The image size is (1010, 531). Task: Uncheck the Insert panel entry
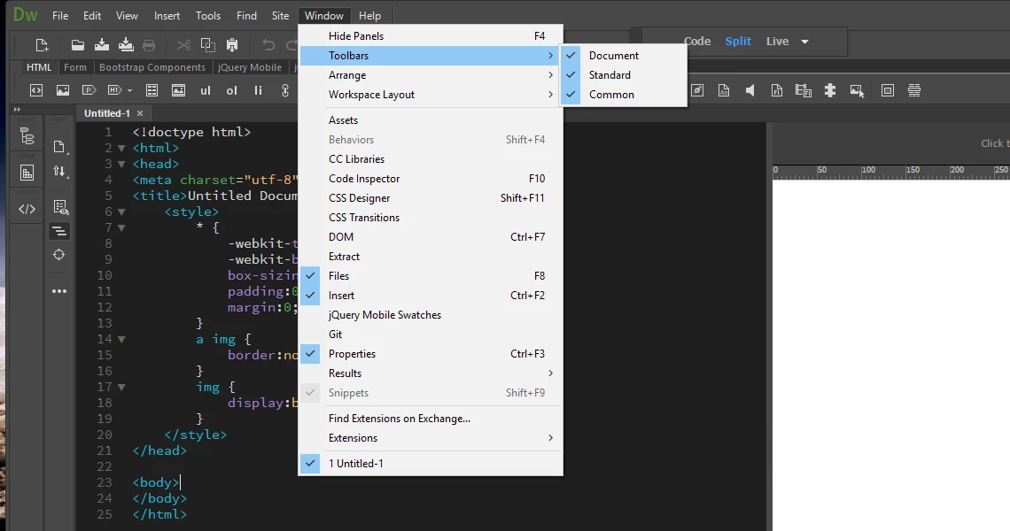tap(431, 295)
